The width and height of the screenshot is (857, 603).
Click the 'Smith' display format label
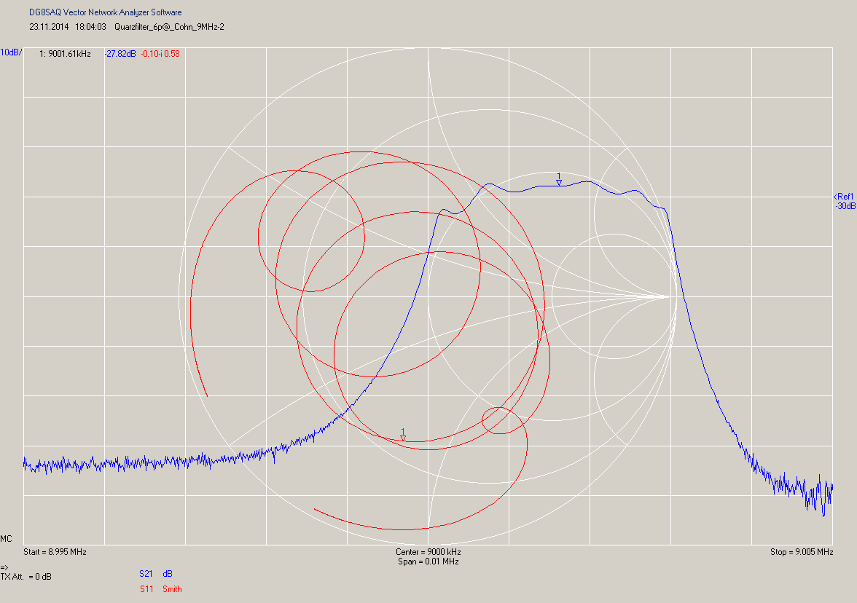click(172, 588)
